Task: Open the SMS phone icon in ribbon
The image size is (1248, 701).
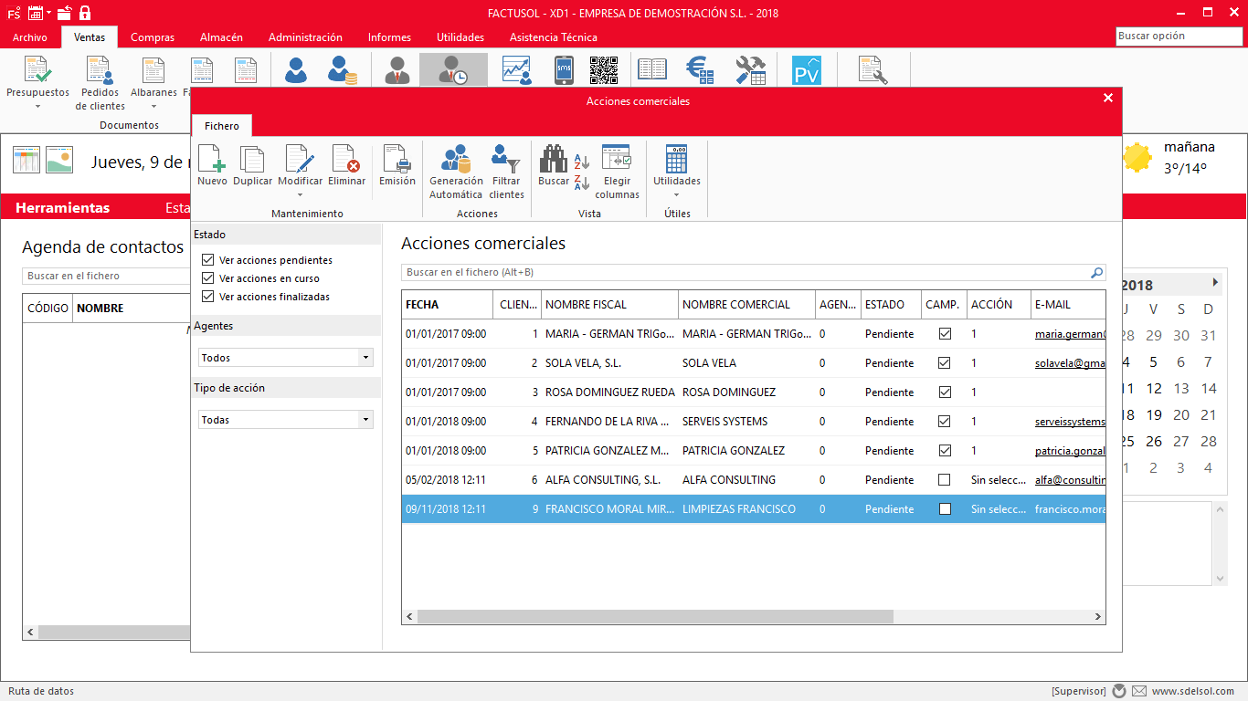Action: (565, 70)
